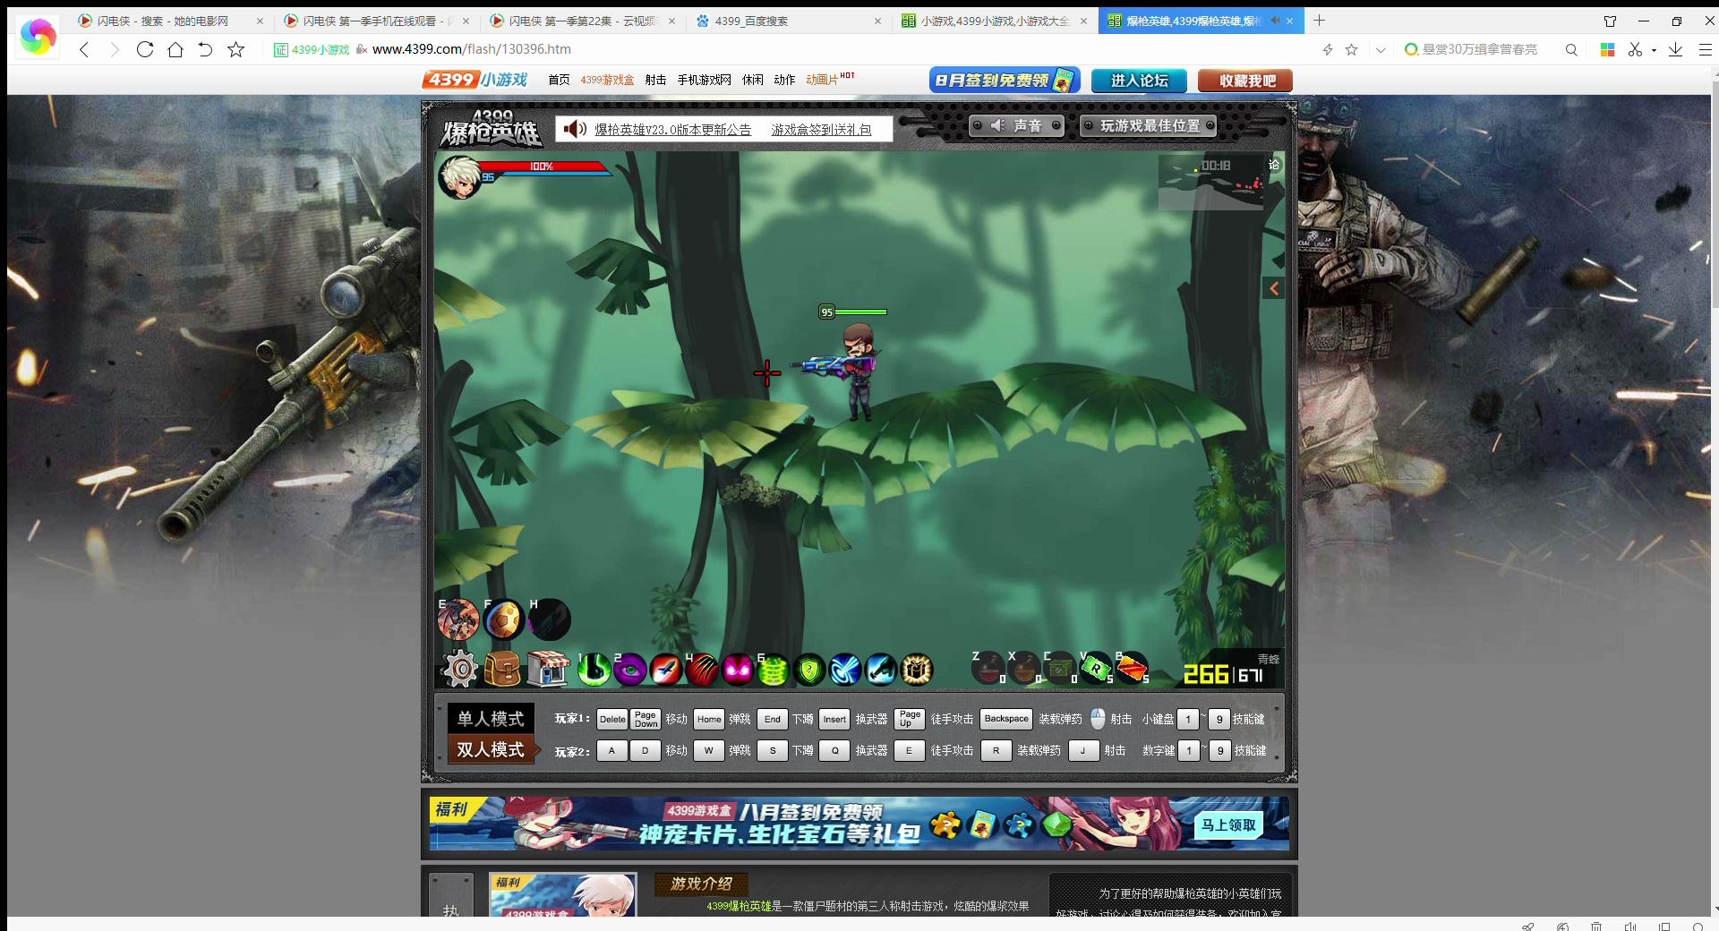Image resolution: width=1719 pixels, height=931 pixels.
Task: Open the forum icon beside minimap
Action: click(1274, 165)
